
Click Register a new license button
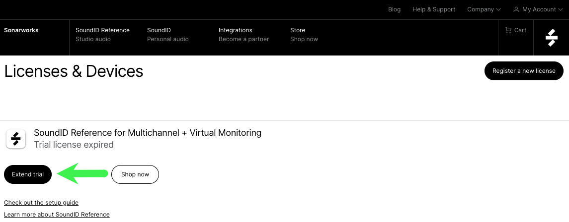coord(524,71)
